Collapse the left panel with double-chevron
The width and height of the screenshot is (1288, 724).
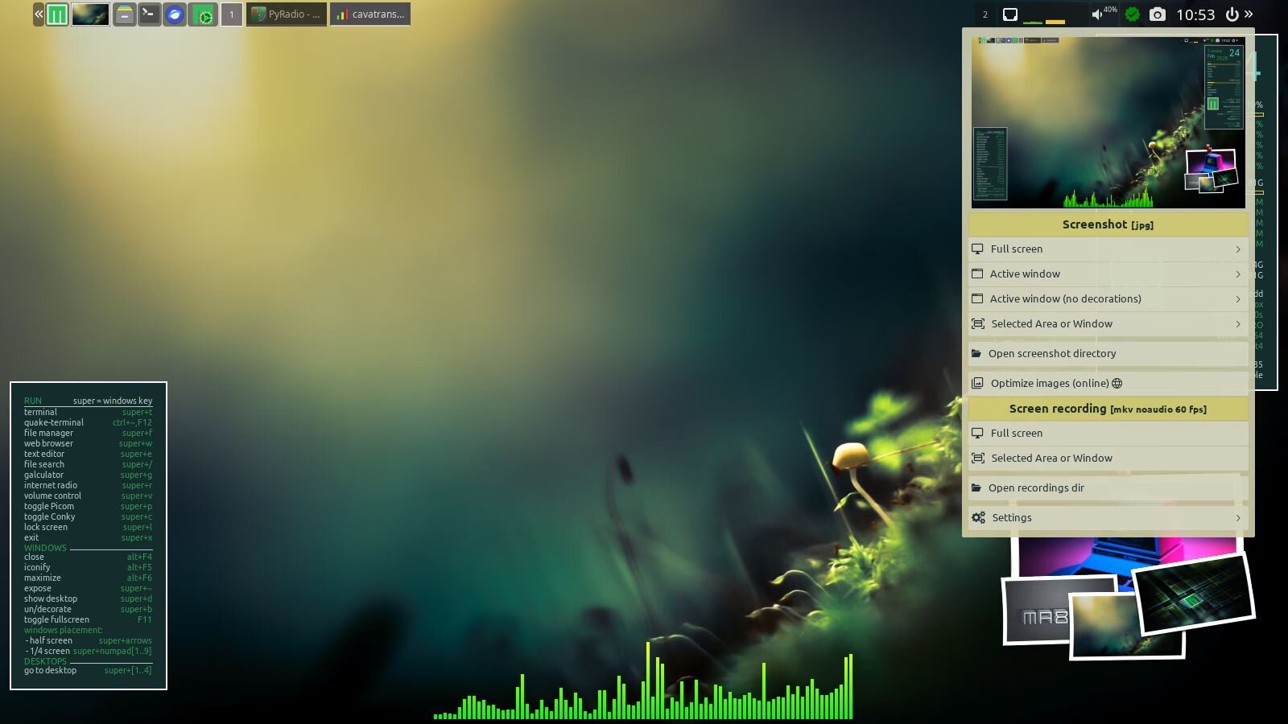38,14
